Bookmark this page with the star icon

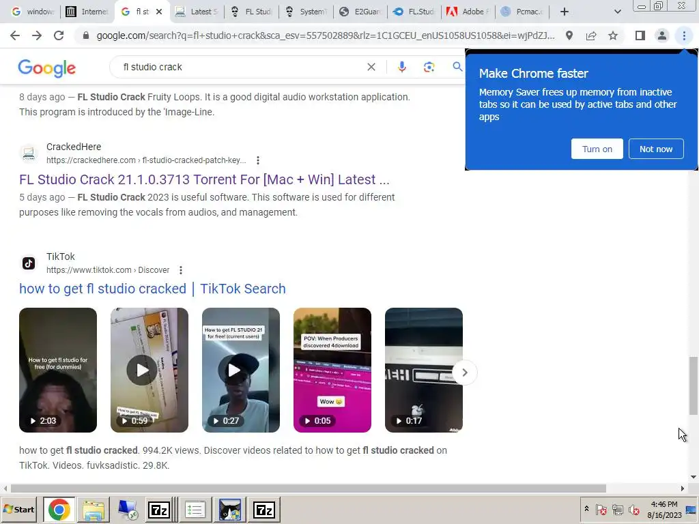click(x=613, y=35)
